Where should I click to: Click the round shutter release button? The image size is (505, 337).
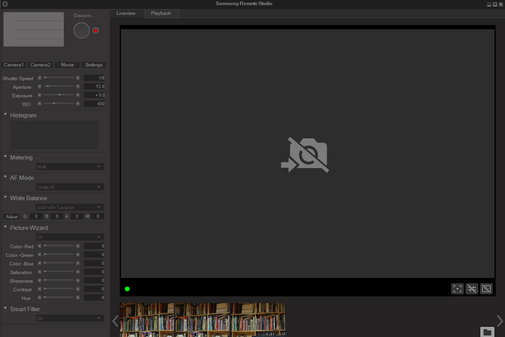click(81, 30)
